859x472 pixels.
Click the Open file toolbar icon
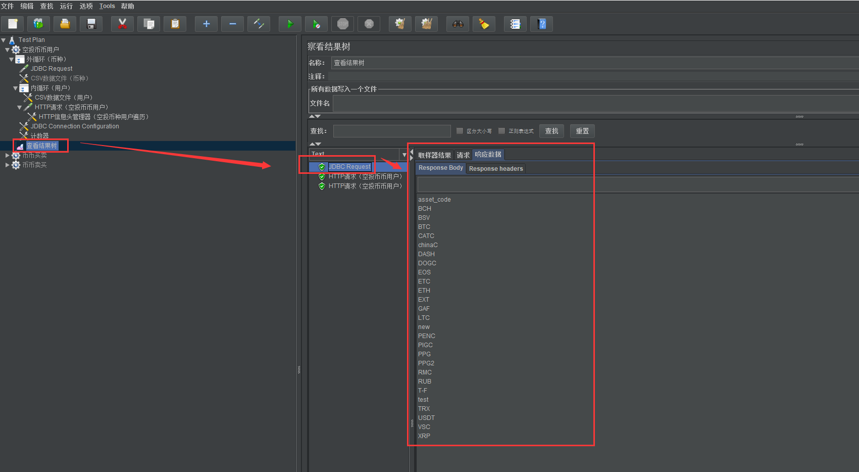coord(65,24)
